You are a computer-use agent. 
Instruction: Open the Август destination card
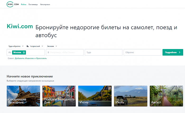tap(166, 96)
